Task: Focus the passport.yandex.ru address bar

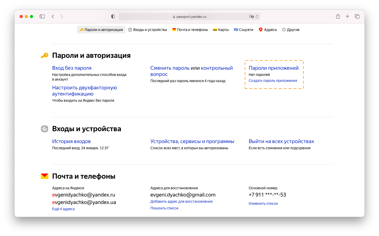Action: click(x=189, y=17)
